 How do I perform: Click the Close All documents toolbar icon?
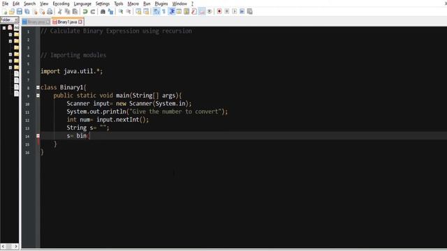tap(42, 11)
